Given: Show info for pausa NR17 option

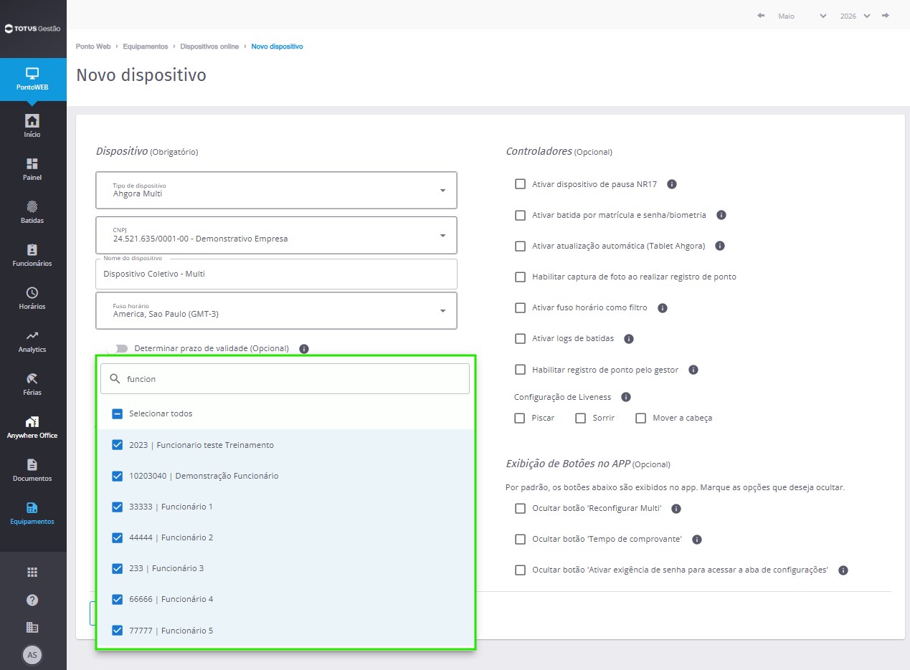Looking at the screenshot, I should coord(672,184).
